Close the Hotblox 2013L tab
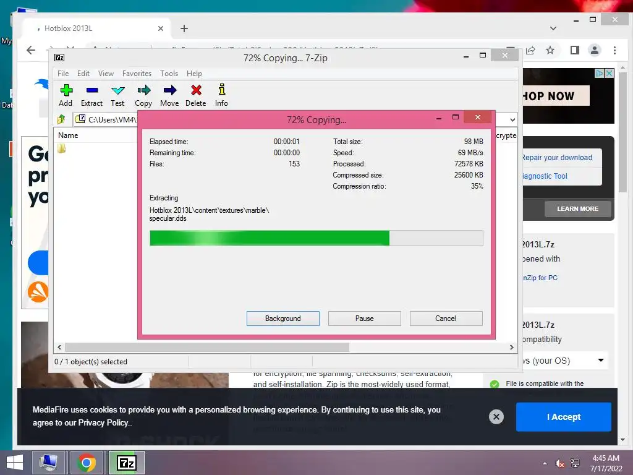The image size is (633, 475). [161, 28]
